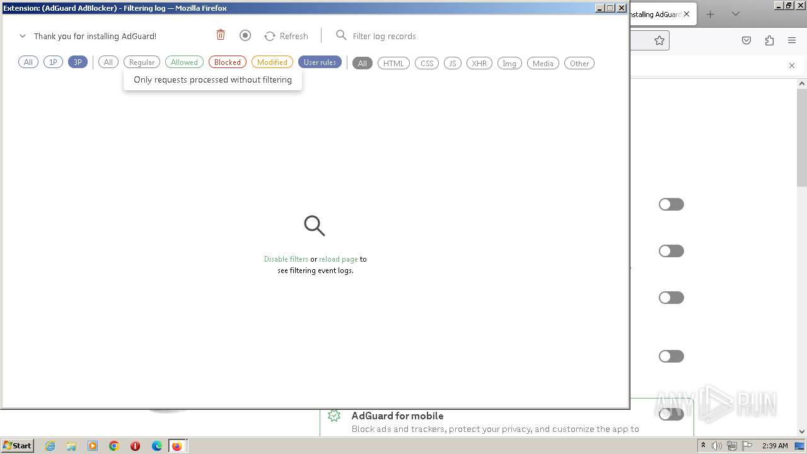This screenshot has height=454, width=807.
Task: Select the All party filter chip
Action: [x=28, y=62]
